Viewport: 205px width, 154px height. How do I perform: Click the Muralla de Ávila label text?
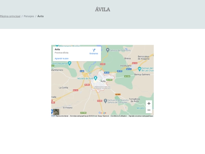(x=85, y=78)
